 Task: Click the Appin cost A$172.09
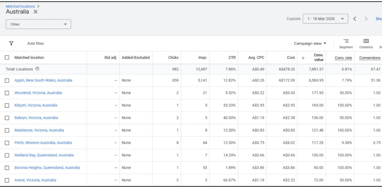[x=286, y=80]
